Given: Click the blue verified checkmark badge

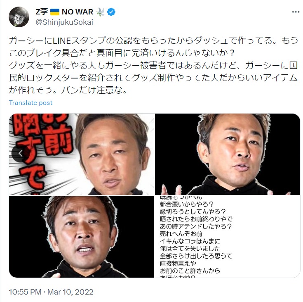Looking at the screenshot, I should pos(111,12).
